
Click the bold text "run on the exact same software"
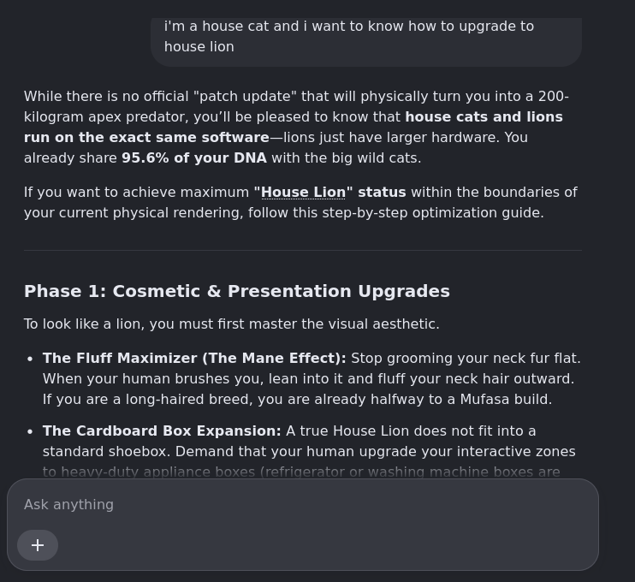[x=146, y=138]
